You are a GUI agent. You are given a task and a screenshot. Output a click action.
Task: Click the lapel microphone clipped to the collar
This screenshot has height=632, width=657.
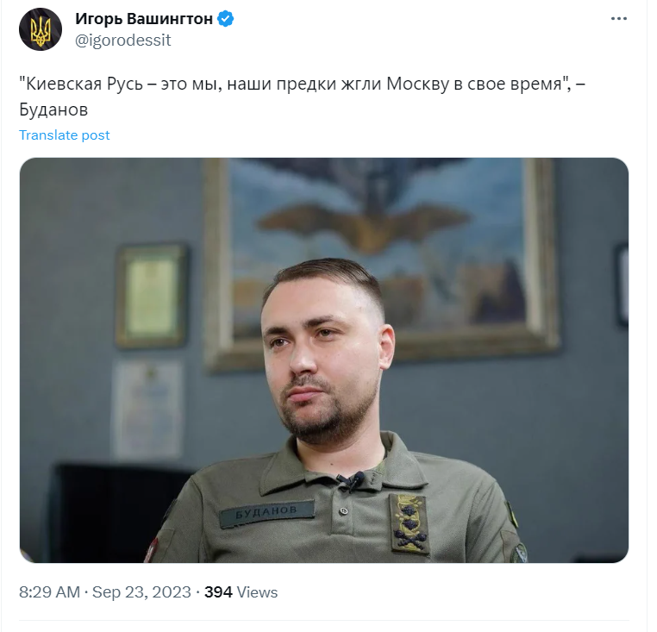351,480
